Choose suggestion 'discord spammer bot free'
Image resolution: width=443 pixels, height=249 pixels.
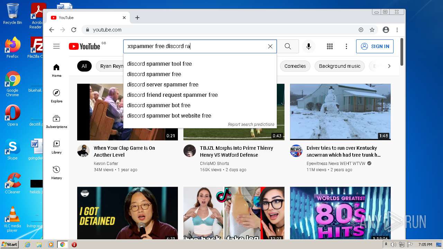click(x=200, y=105)
